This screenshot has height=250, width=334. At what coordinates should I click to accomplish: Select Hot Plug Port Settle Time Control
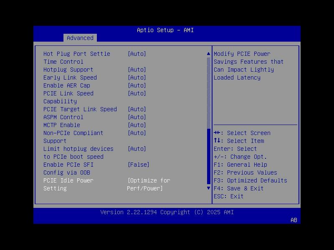(x=77, y=57)
